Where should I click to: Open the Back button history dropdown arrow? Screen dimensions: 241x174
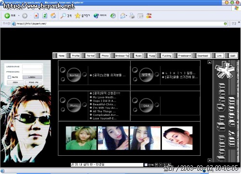[19, 16]
